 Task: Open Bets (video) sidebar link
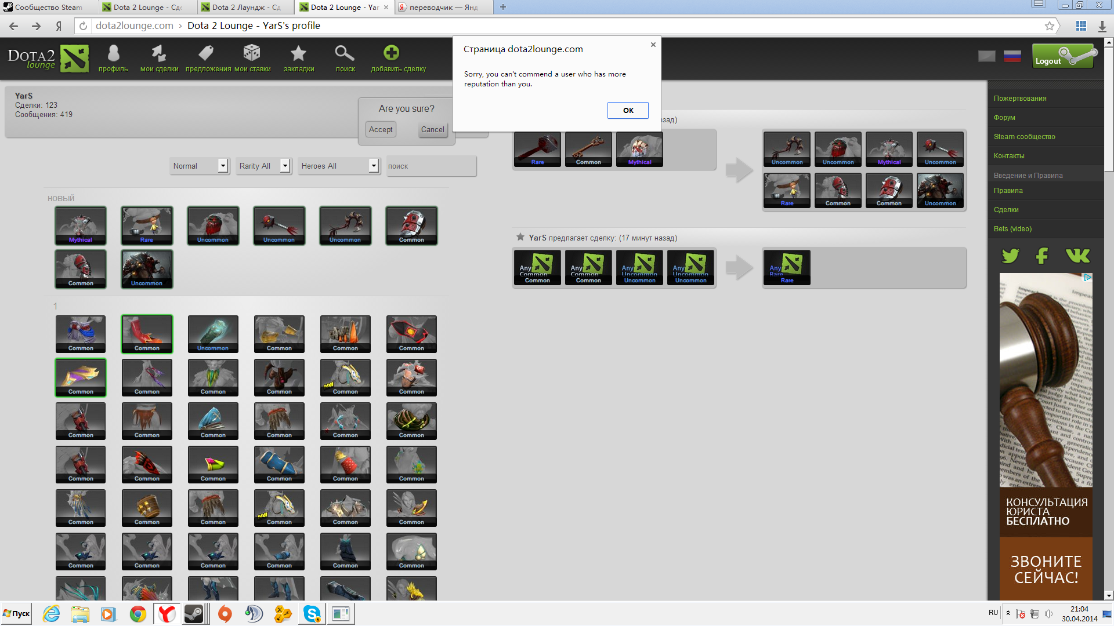[x=1012, y=229]
